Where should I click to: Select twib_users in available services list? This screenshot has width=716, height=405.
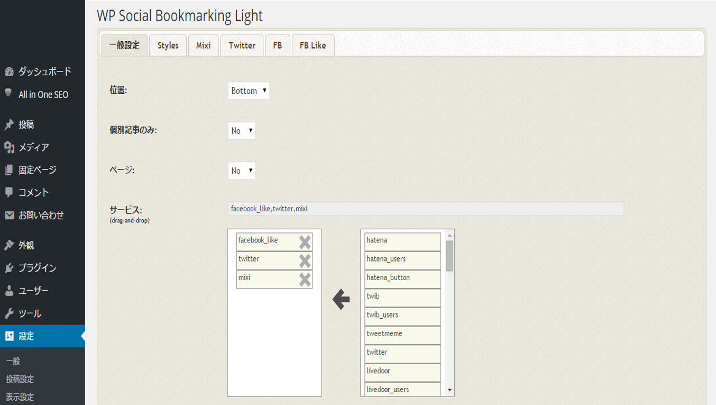(402, 317)
